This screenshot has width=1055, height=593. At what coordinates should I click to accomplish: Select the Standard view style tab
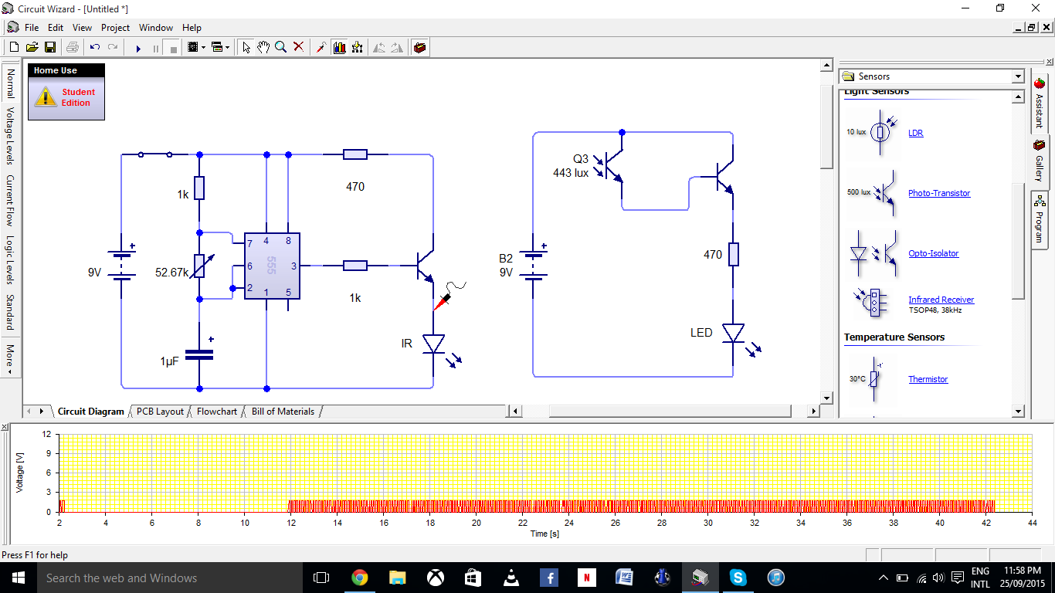coord(10,312)
